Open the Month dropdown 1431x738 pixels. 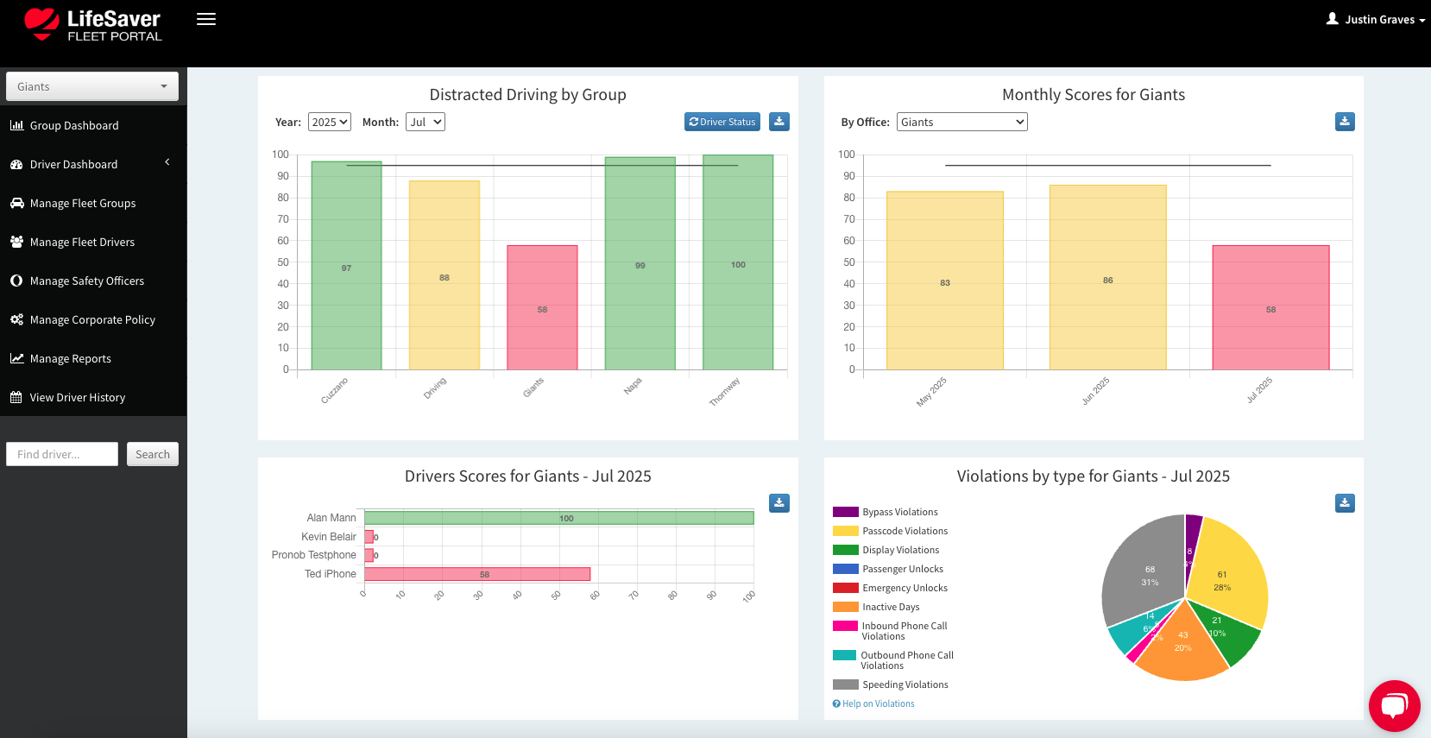click(x=425, y=122)
